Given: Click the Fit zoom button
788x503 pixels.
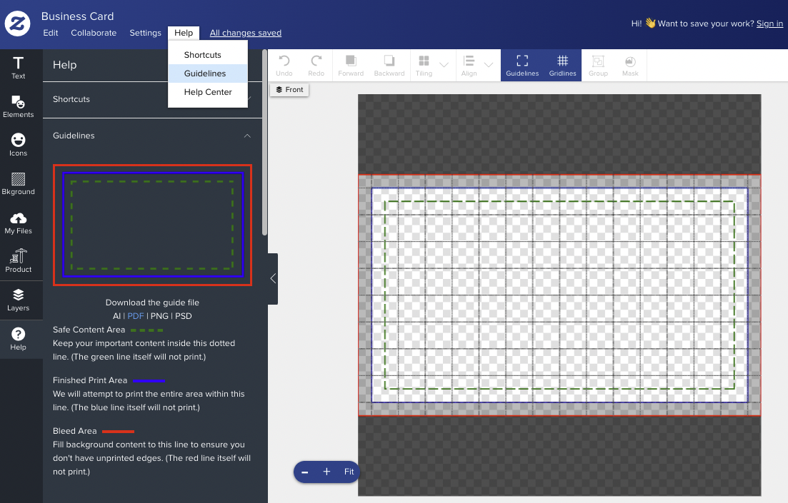Looking at the screenshot, I should point(349,472).
